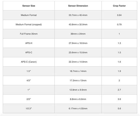Viewport: 140px width, 116px height.
Task: Select the APS-H sensor size cell
Action: pyautogui.click(x=29, y=43)
